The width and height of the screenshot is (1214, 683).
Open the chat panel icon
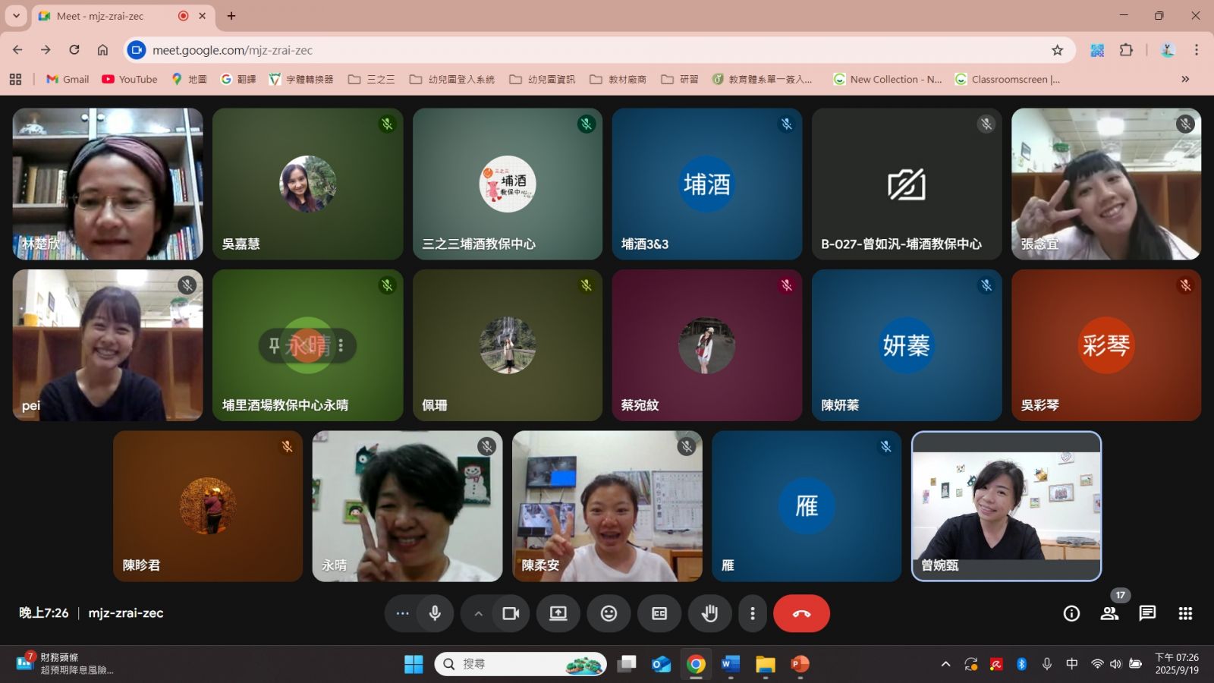pos(1147,613)
